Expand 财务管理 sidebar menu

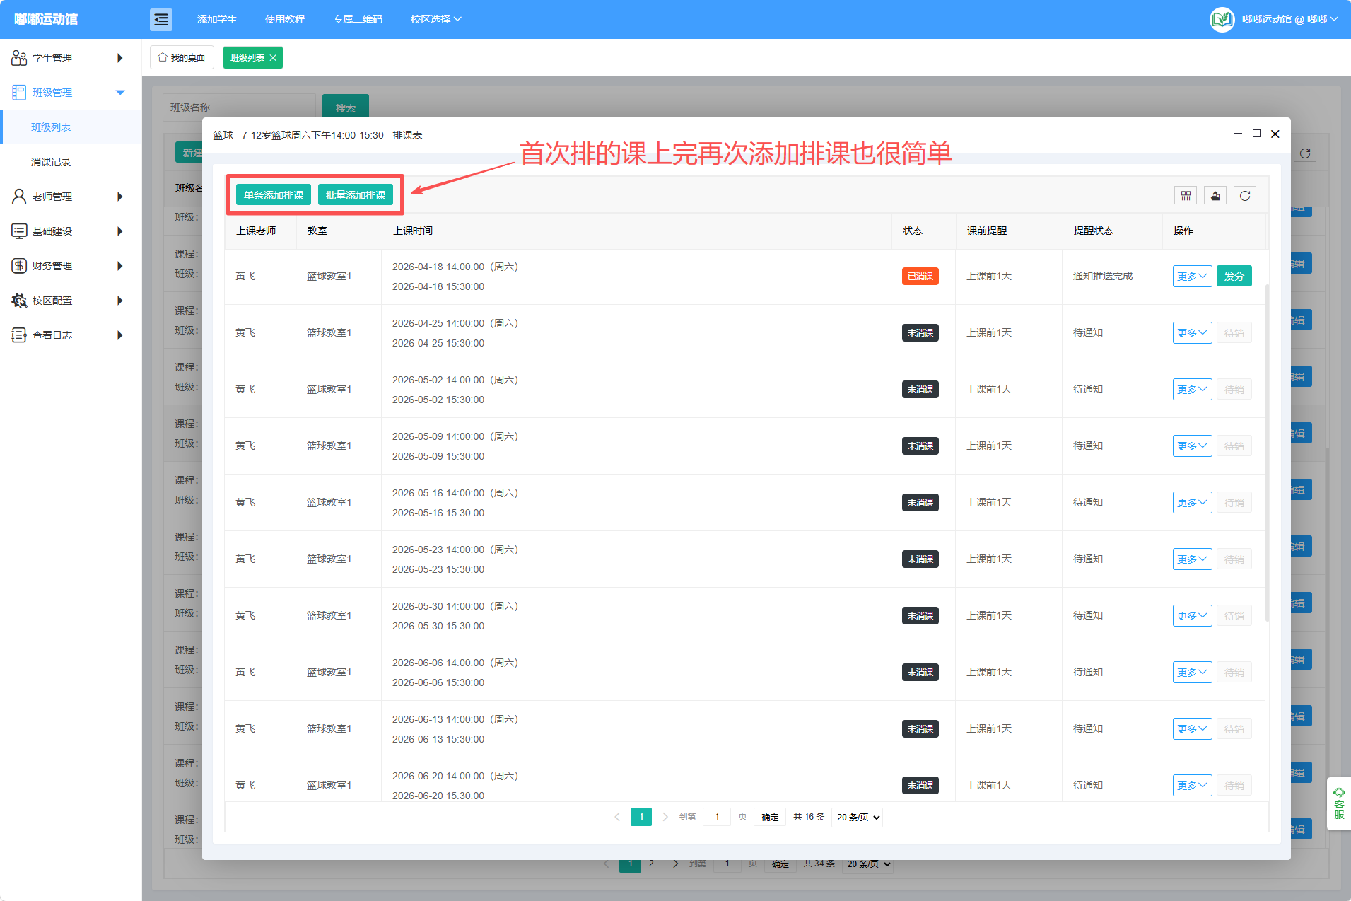71,266
